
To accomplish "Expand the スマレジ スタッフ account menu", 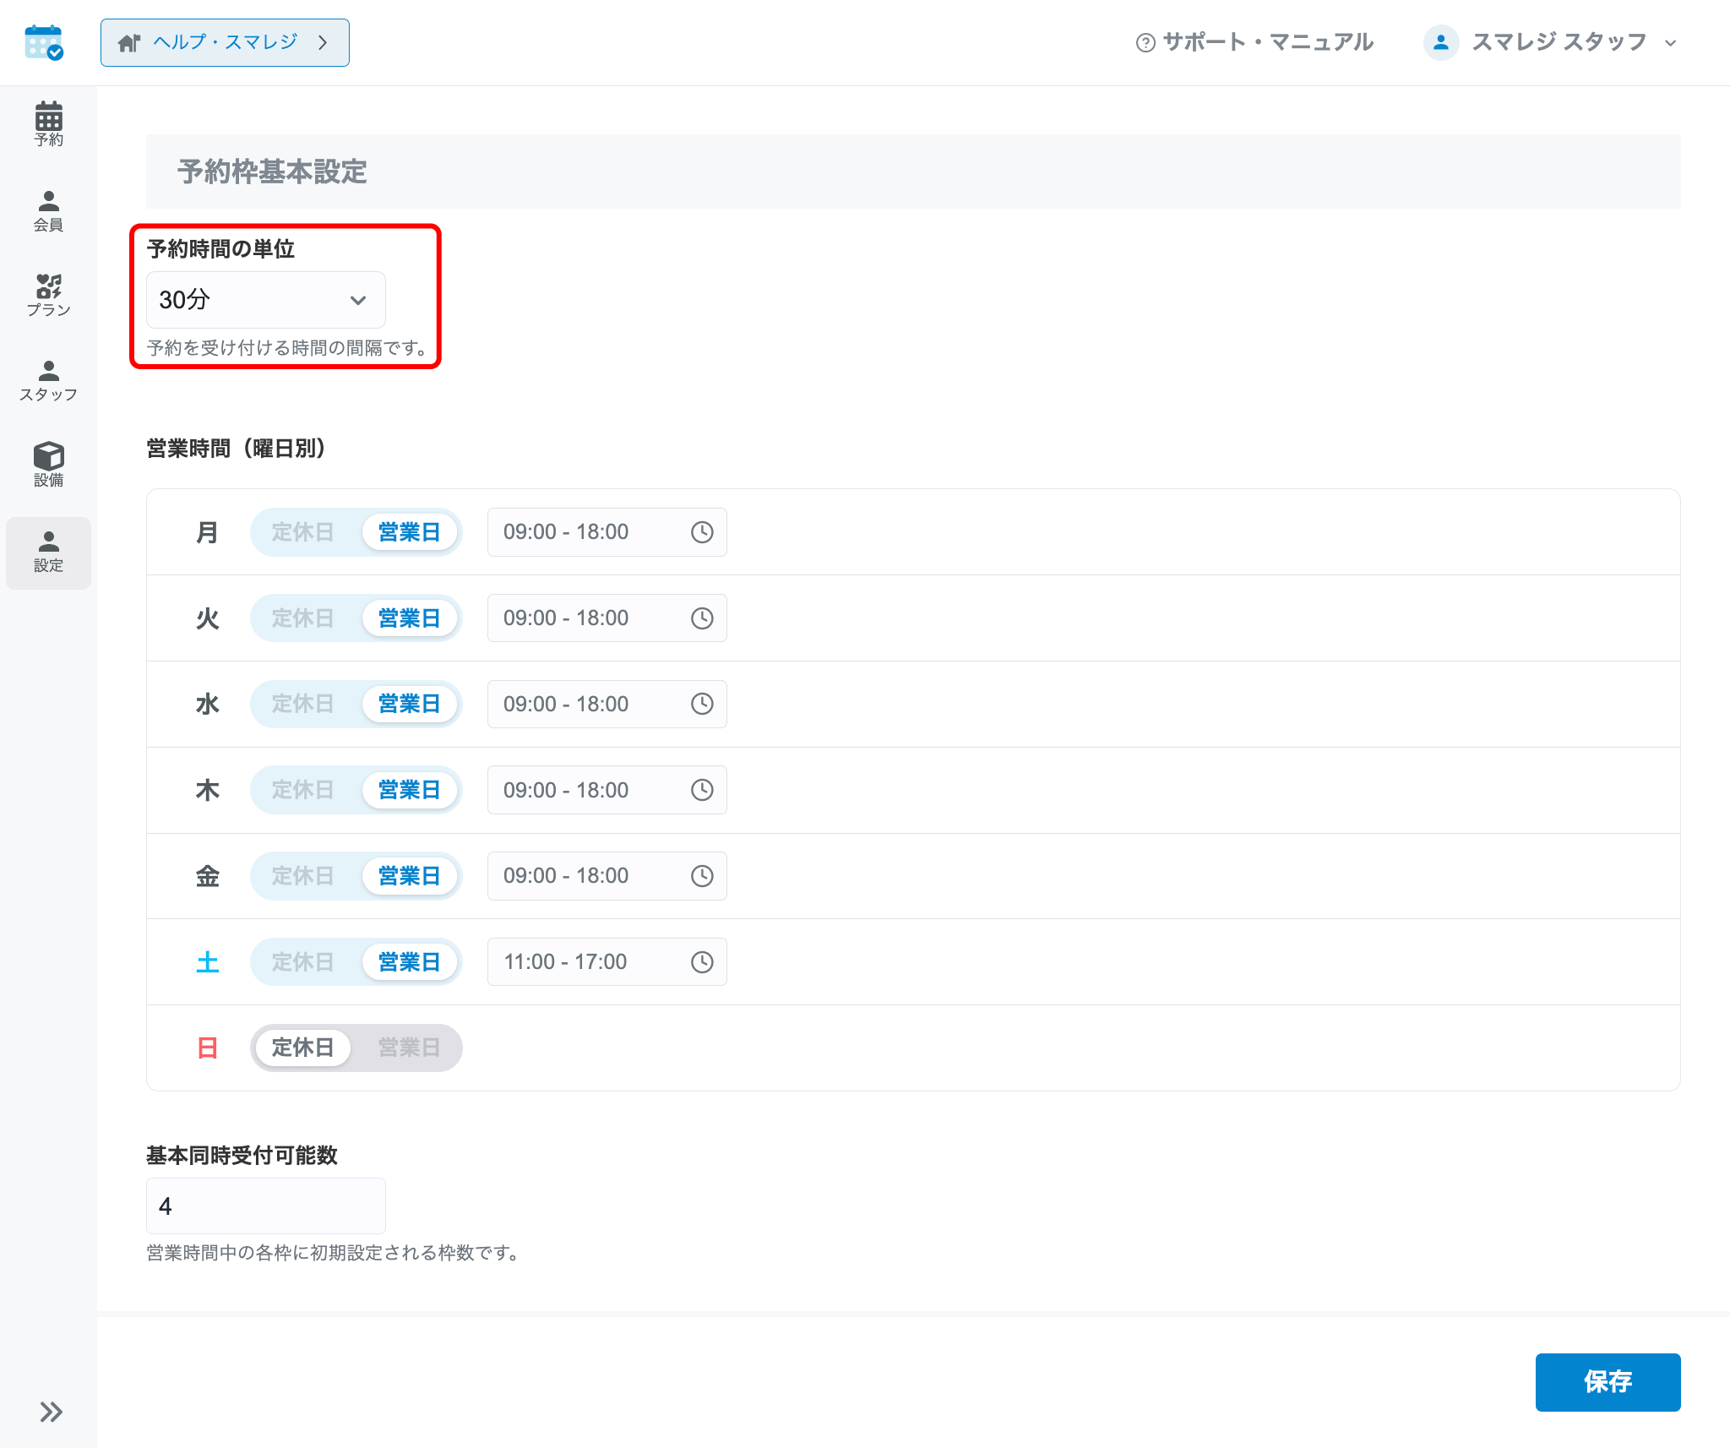I will coord(1552,42).
